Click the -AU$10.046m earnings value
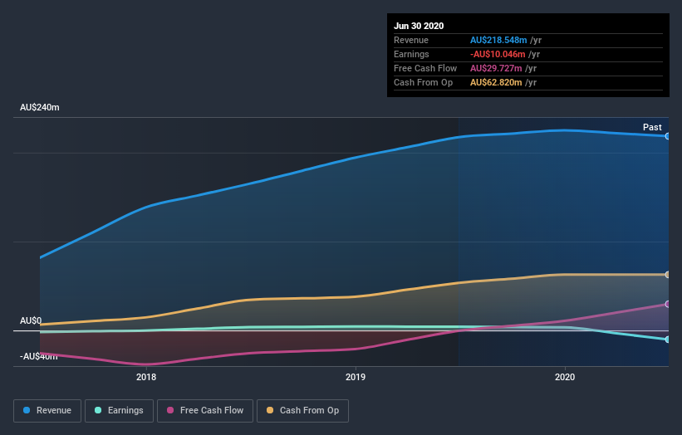The width and height of the screenshot is (682, 435). pos(498,54)
